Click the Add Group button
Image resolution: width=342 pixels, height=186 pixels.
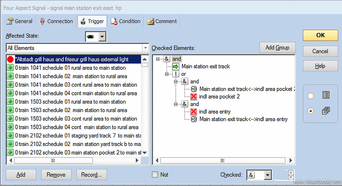pyautogui.click(x=277, y=47)
